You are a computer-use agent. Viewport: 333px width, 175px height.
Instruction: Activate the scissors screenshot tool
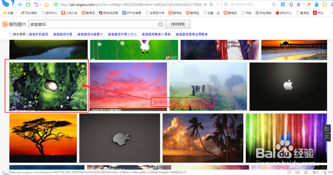298,4
